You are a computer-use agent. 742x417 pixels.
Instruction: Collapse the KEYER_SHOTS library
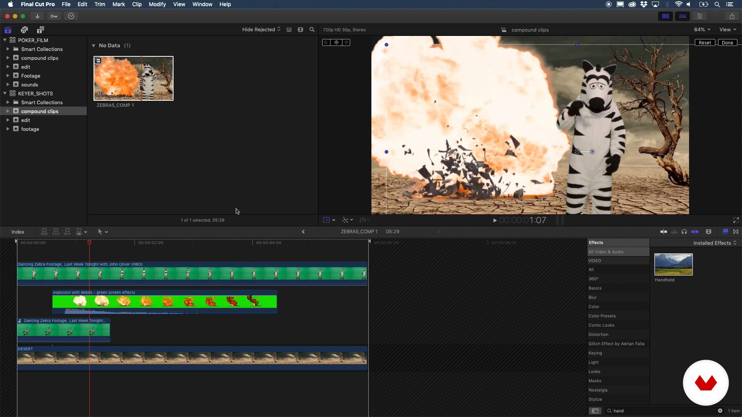[5, 93]
